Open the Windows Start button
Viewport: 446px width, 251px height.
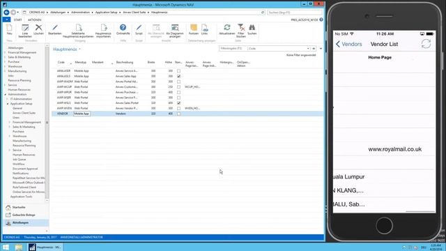[x=6, y=247]
